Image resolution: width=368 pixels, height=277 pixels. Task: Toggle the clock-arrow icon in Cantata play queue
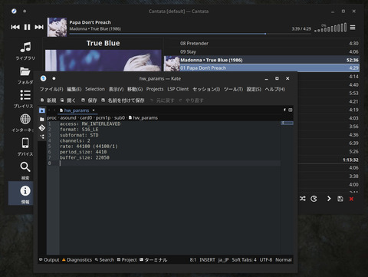coord(314,199)
